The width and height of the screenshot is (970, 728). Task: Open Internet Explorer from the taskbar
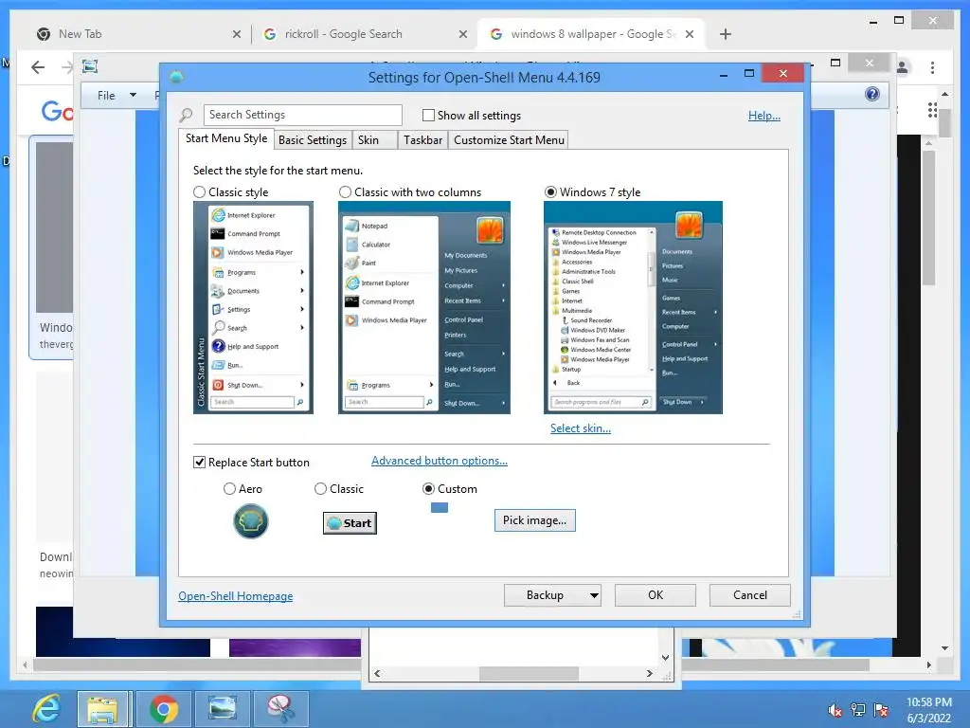pyautogui.click(x=47, y=709)
